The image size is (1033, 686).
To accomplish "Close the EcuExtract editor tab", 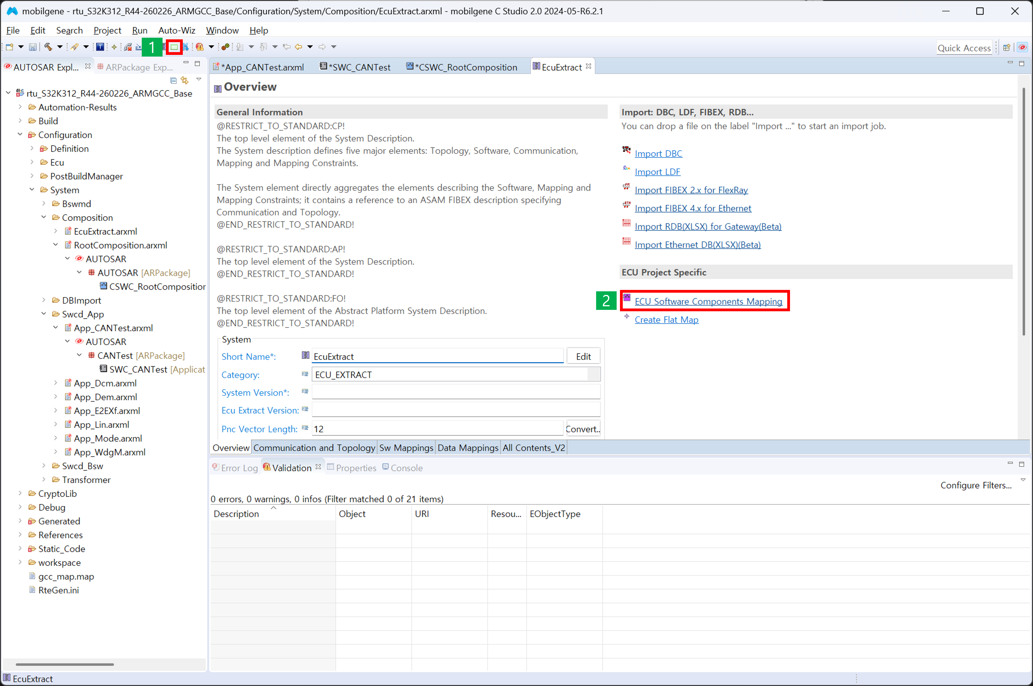I will point(589,67).
